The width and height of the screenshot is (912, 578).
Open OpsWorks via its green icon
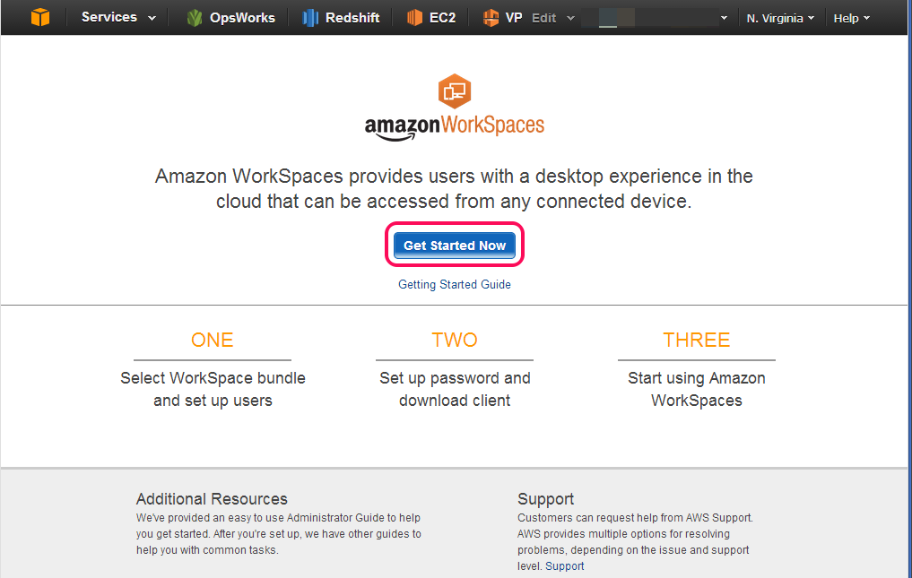click(195, 18)
